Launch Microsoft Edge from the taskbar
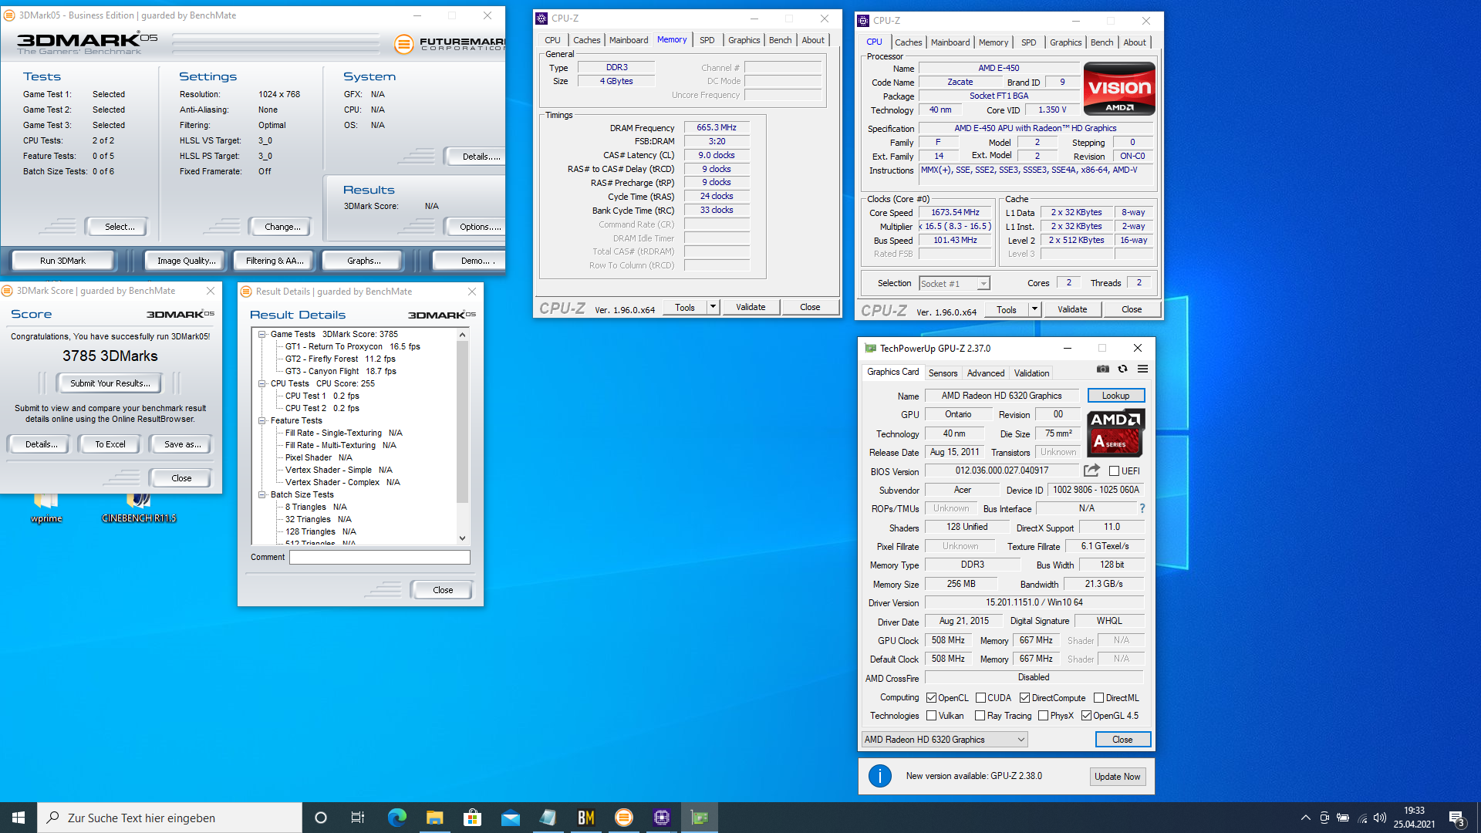 396,818
